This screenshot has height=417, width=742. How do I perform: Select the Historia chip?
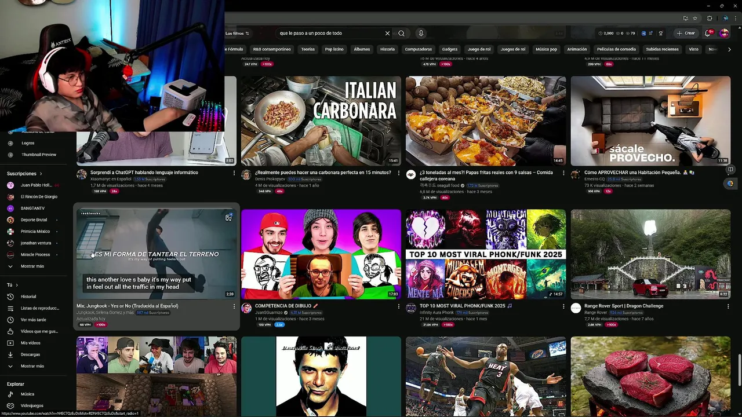pyautogui.click(x=387, y=49)
